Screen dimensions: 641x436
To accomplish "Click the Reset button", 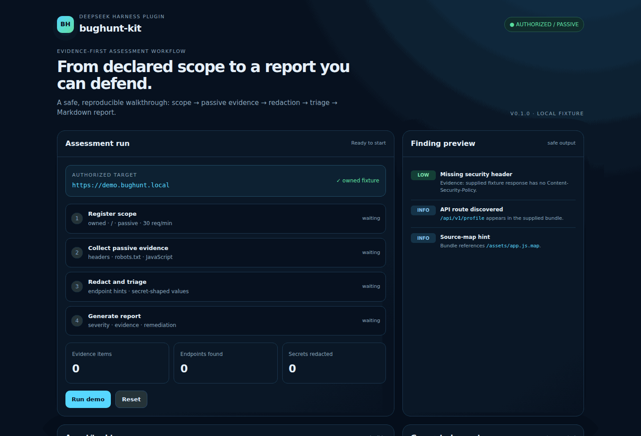I will (x=131, y=399).
